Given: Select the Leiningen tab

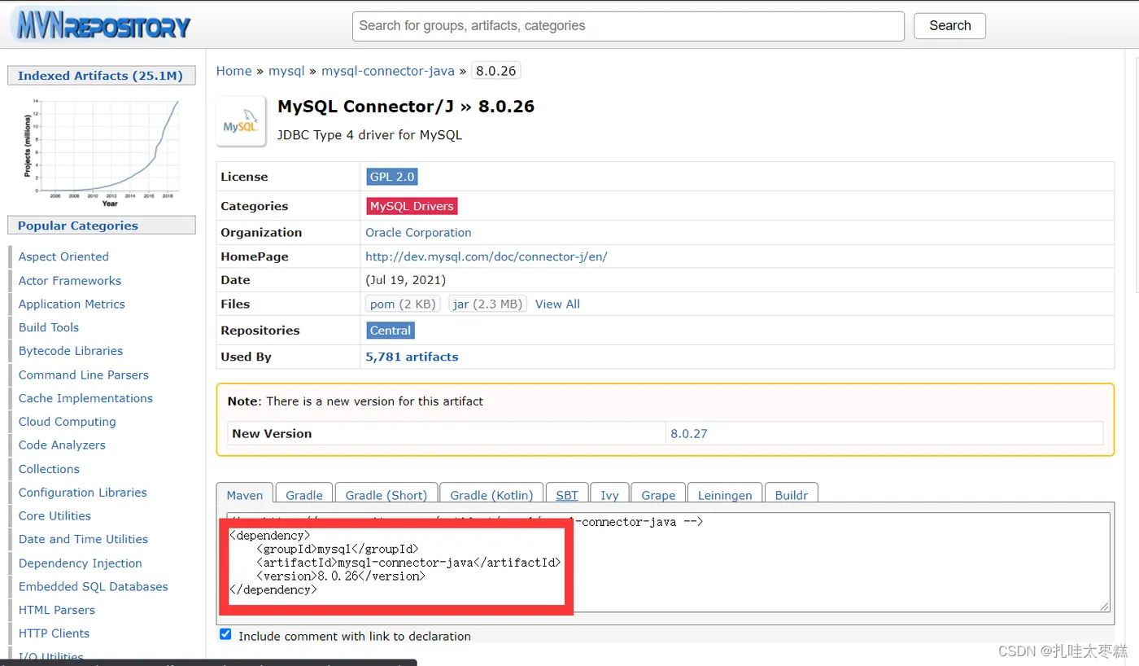Looking at the screenshot, I should 725,494.
